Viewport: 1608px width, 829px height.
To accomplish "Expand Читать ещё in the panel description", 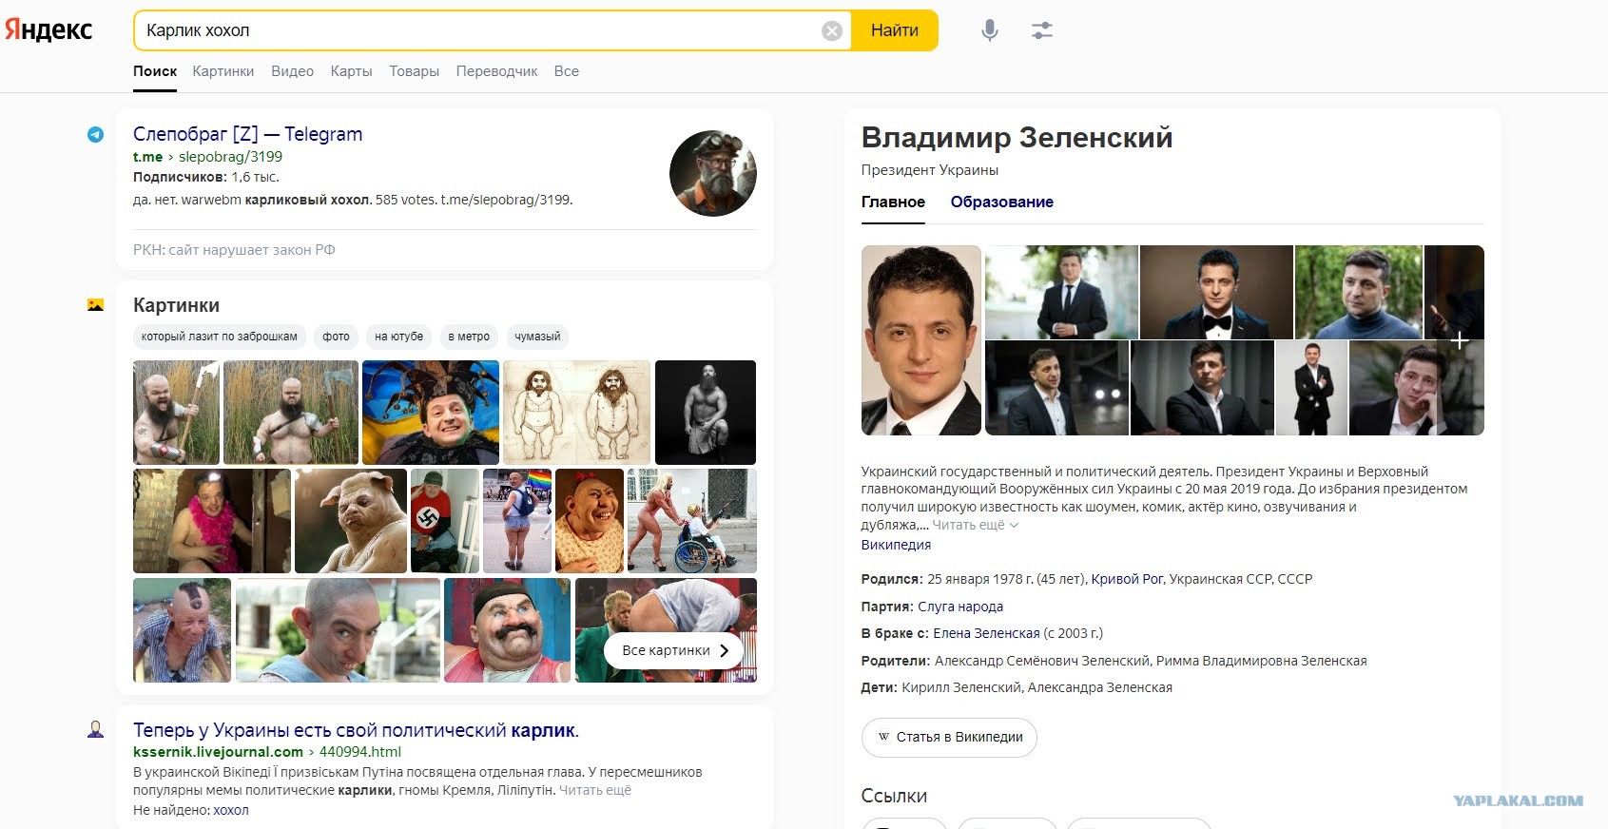I will pos(975,525).
